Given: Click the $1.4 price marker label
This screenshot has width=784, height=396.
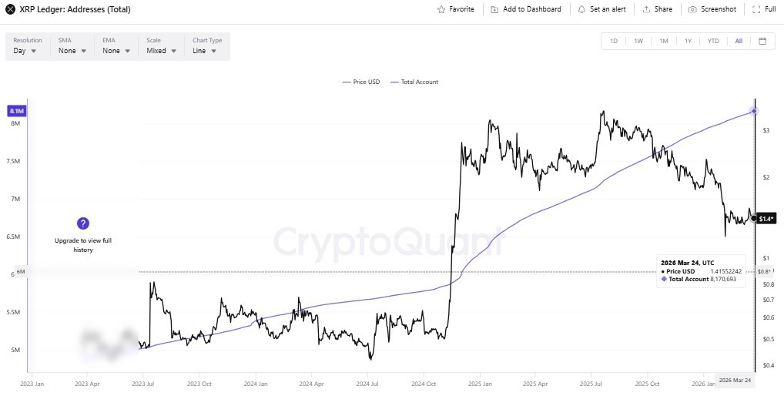Looking at the screenshot, I should click(766, 219).
